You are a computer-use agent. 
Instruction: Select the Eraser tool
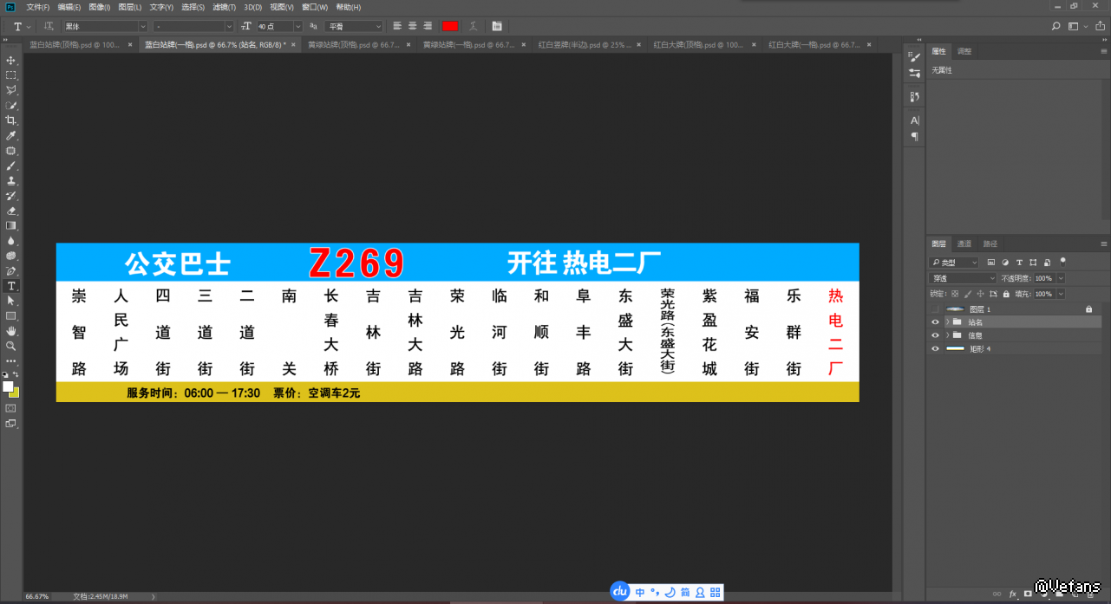(x=11, y=211)
